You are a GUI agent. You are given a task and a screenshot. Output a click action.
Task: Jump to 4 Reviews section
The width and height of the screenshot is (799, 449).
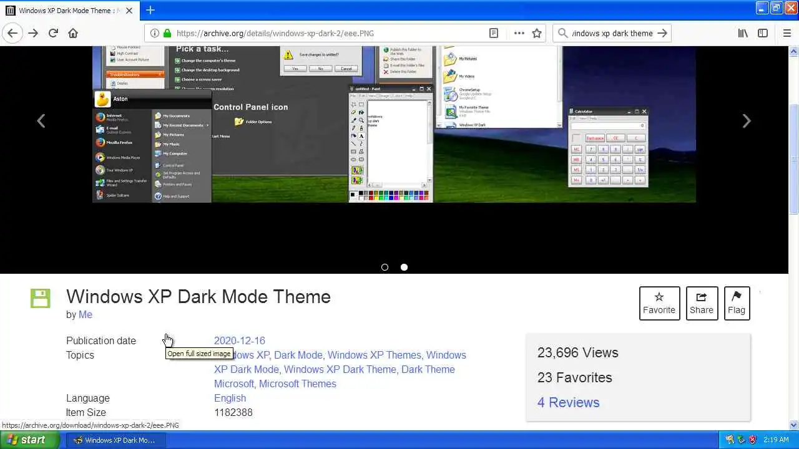(569, 402)
